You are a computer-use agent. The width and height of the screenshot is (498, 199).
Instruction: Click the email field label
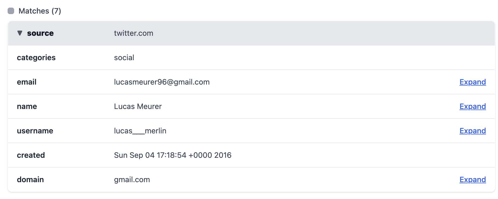click(x=27, y=82)
